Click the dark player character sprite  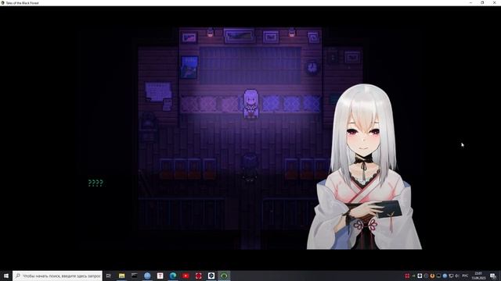[249, 166]
